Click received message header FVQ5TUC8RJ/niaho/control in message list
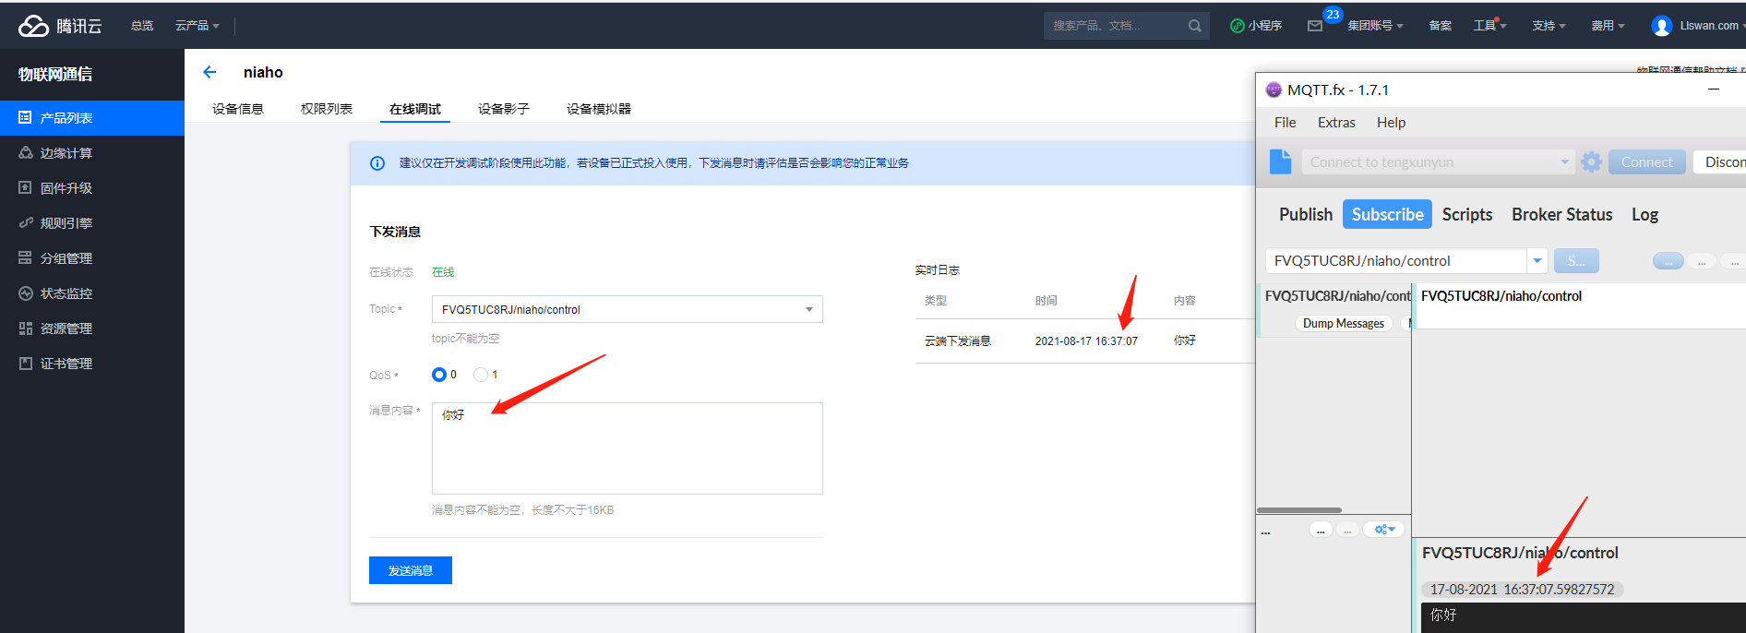Image resolution: width=1746 pixels, height=633 pixels. 1520,553
